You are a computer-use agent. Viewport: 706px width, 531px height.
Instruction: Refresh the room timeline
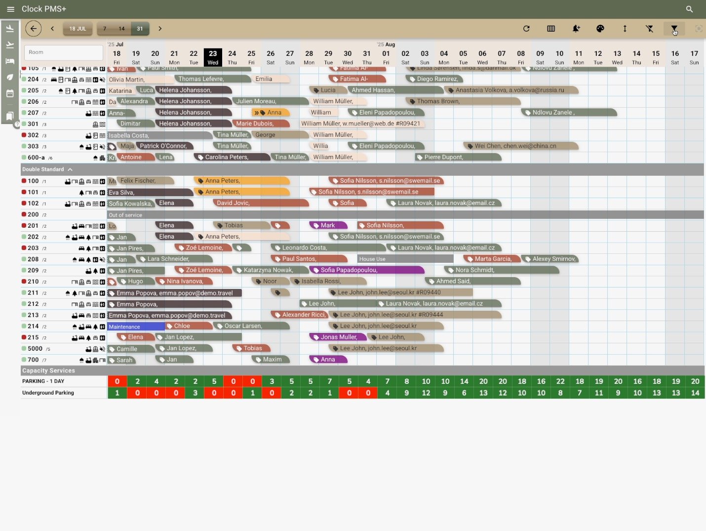coord(526,29)
